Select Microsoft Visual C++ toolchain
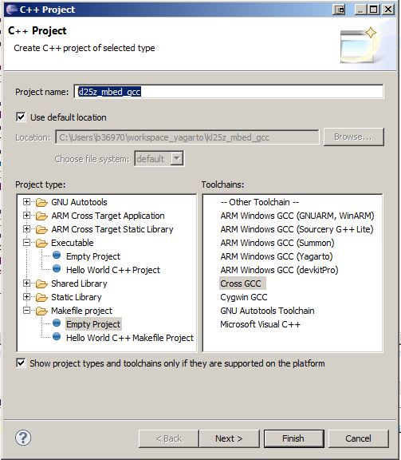 click(x=260, y=324)
